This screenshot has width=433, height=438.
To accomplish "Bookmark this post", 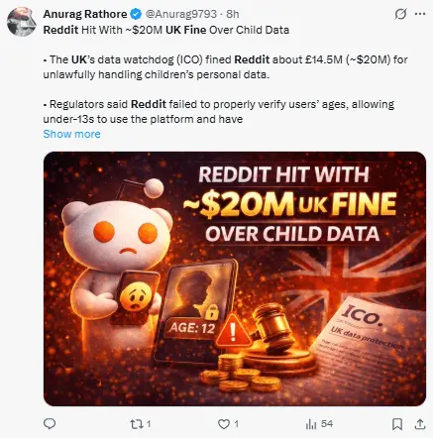I will tap(397, 424).
